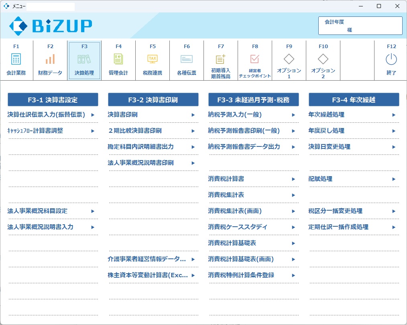Click the F3-1 決算書設定 header

pos(53,100)
